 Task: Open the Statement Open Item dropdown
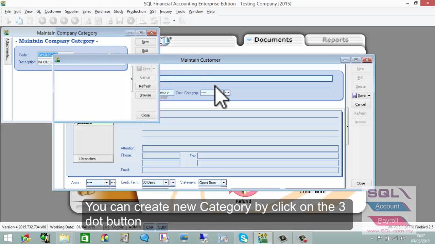point(223,182)
